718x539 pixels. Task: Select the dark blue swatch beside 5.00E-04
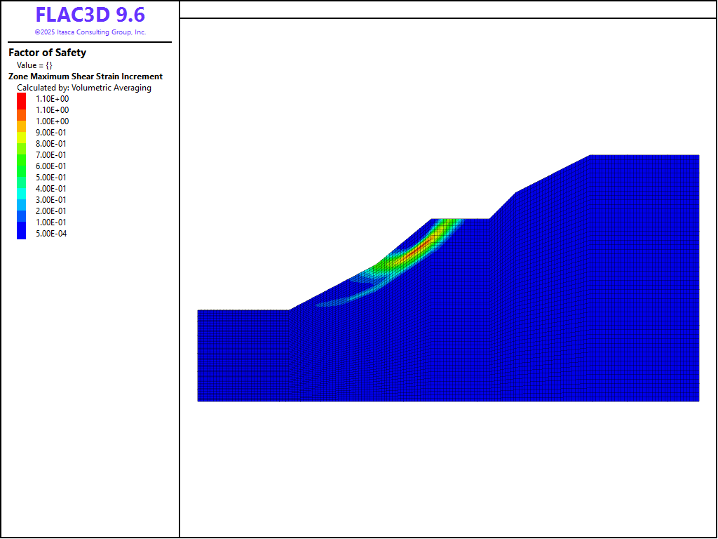[x=21, y=234]
